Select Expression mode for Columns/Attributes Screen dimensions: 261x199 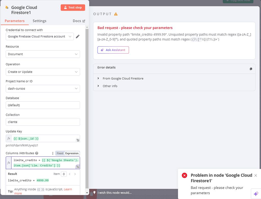[72, 153]
